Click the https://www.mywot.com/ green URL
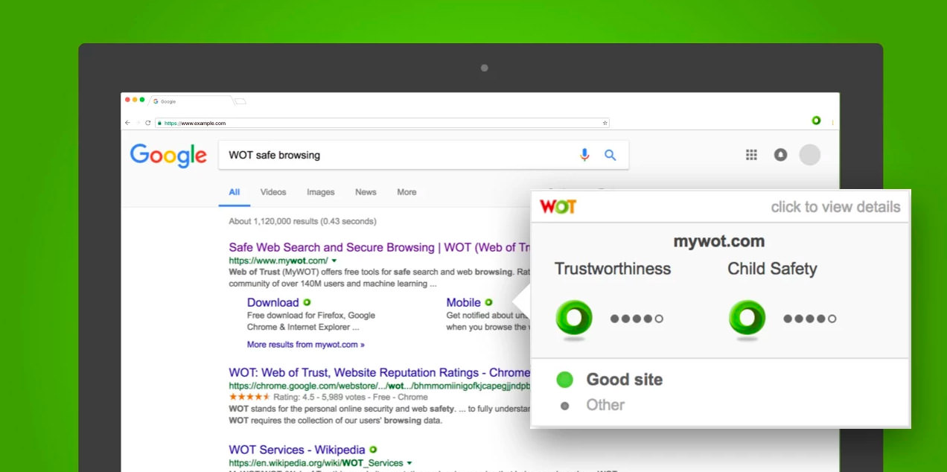 pyautogui.click(x=278, y=261)
